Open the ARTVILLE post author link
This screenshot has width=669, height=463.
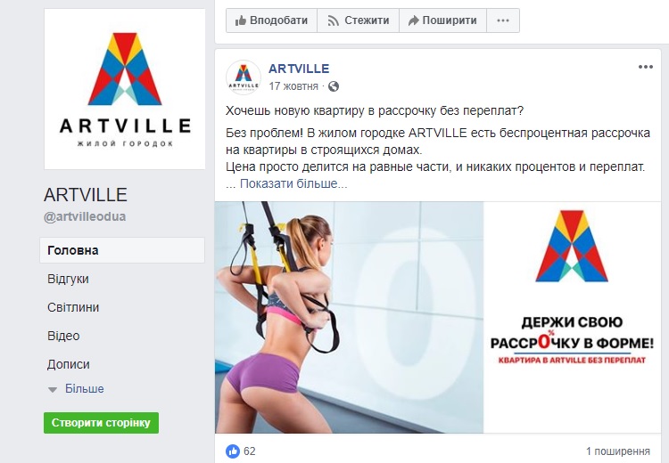point(299,69)
